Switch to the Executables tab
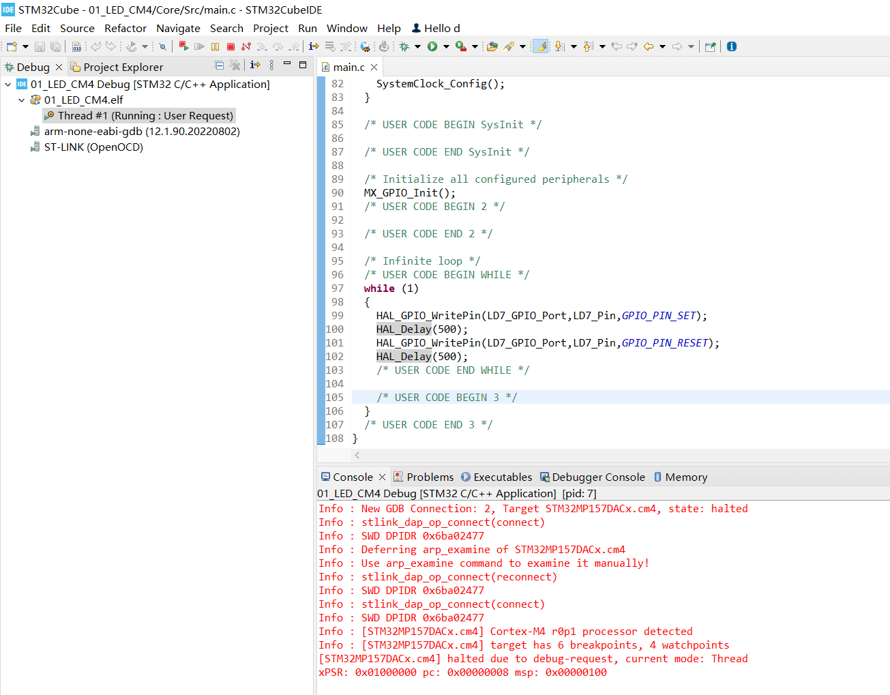This screenshot has height=695, width=890. point(496,477)
